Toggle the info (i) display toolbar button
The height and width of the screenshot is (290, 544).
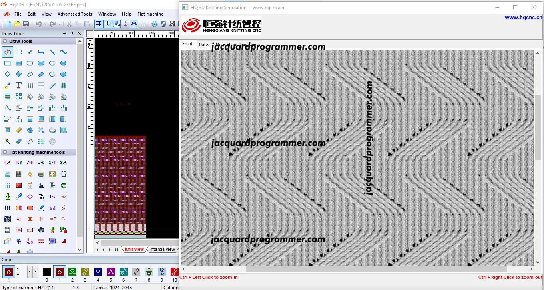[107, 24]
